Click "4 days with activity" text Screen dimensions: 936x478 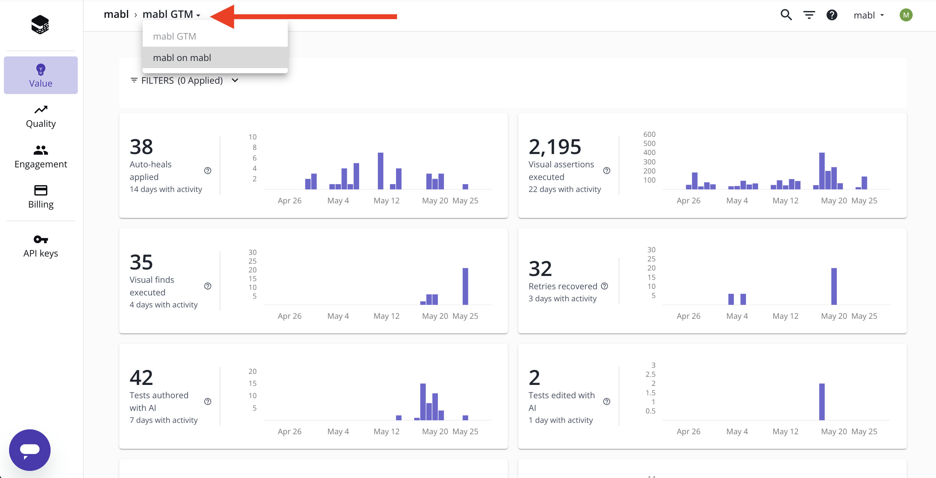[164, 305]
